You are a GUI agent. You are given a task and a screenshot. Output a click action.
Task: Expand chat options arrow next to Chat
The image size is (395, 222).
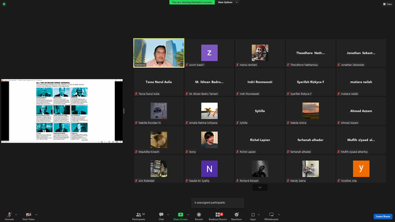pos(168,215)
